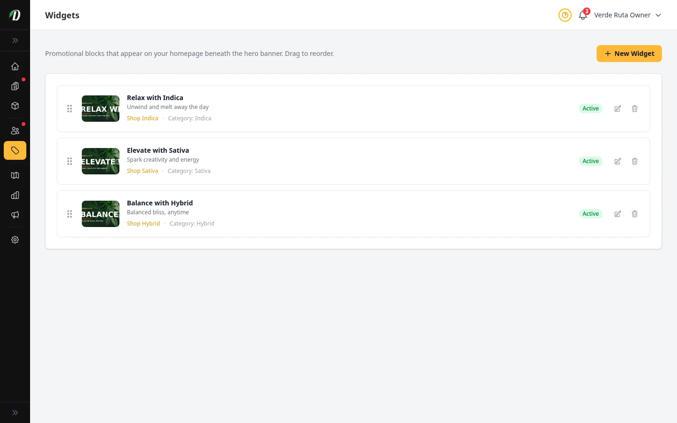This screenshot has width=677, height=423.
Task: Toggle Active status on Balance with Hybrid
Action: (x=590, y=214)
